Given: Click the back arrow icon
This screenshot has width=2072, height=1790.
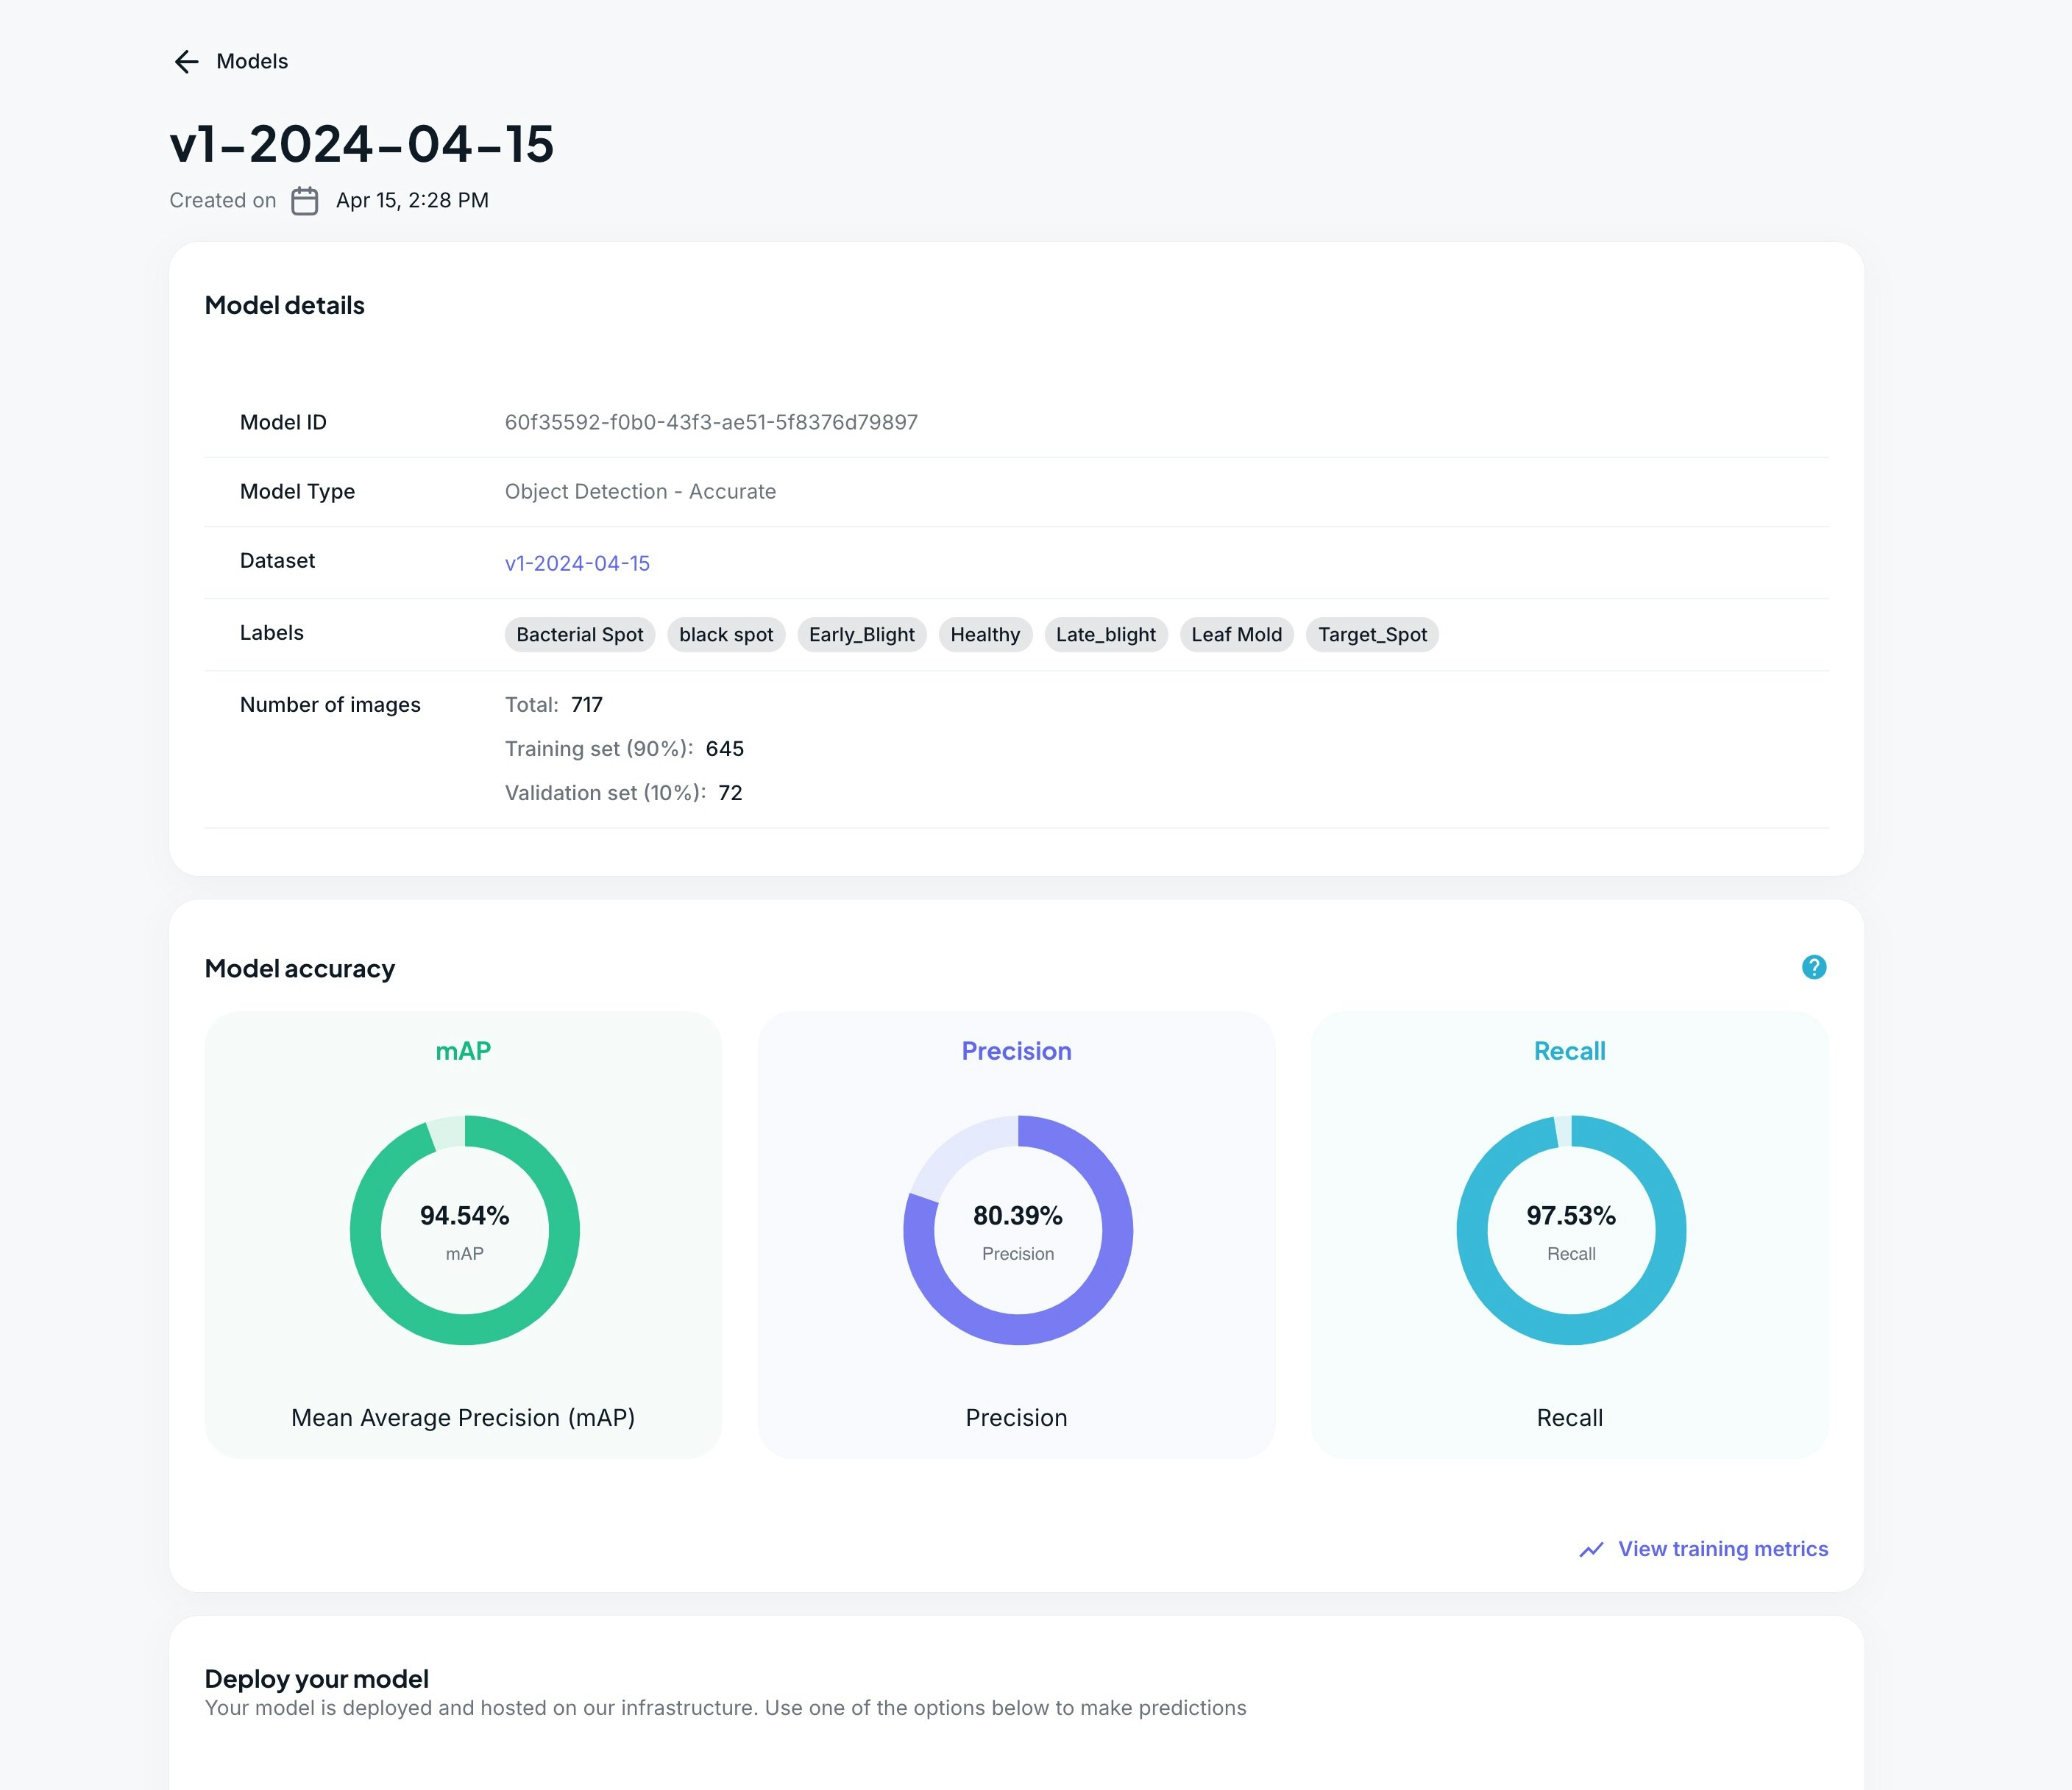Looking at the screenshot, I should tap(186, 62).
